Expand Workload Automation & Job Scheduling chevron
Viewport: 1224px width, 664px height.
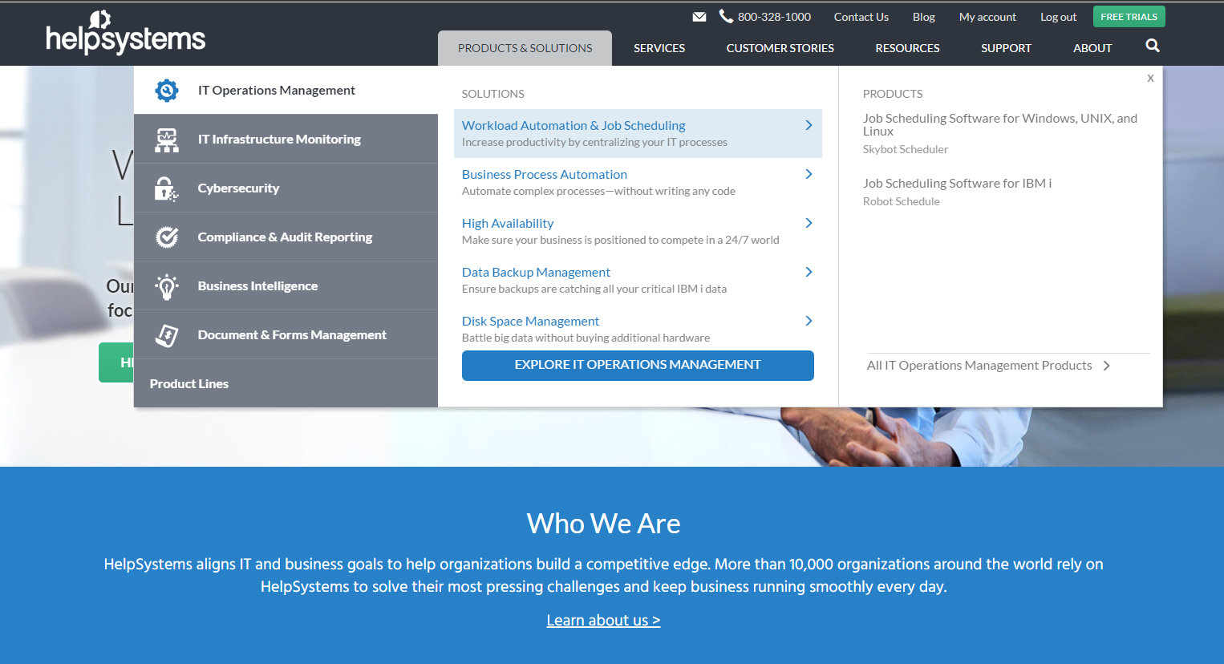click(809, 125)
